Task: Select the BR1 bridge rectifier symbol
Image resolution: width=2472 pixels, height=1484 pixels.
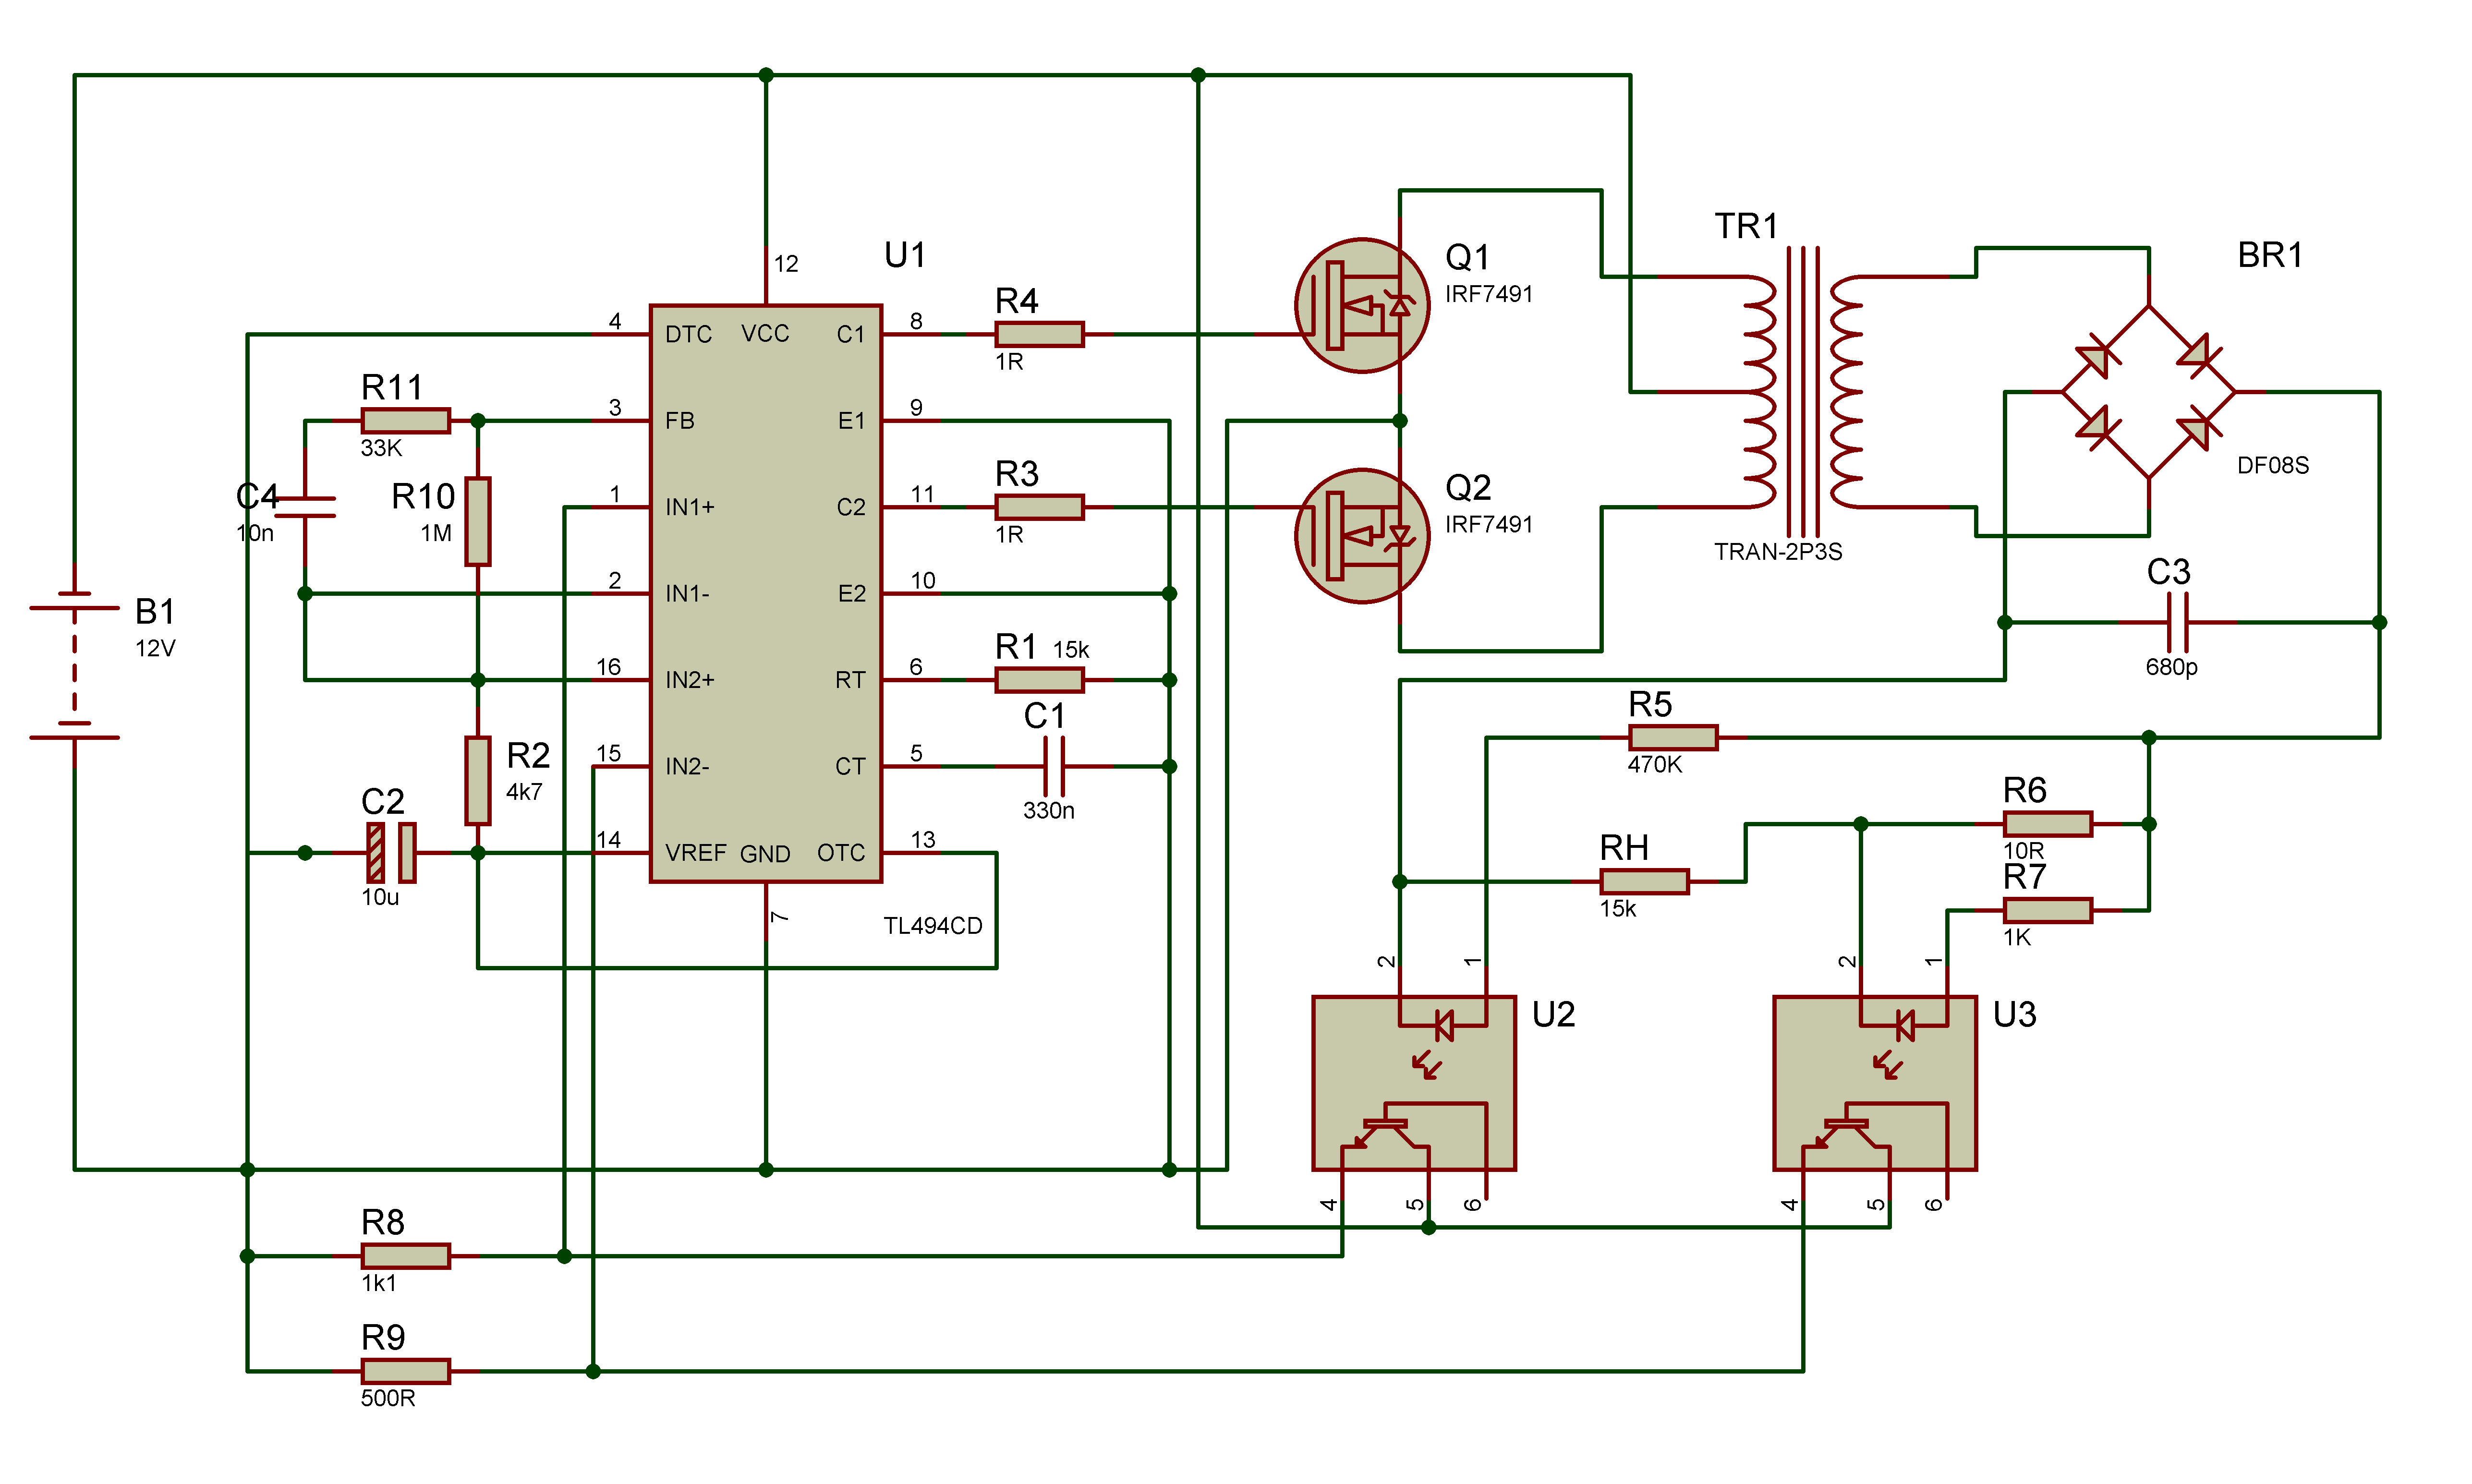Action: [x=2148, y=392]
